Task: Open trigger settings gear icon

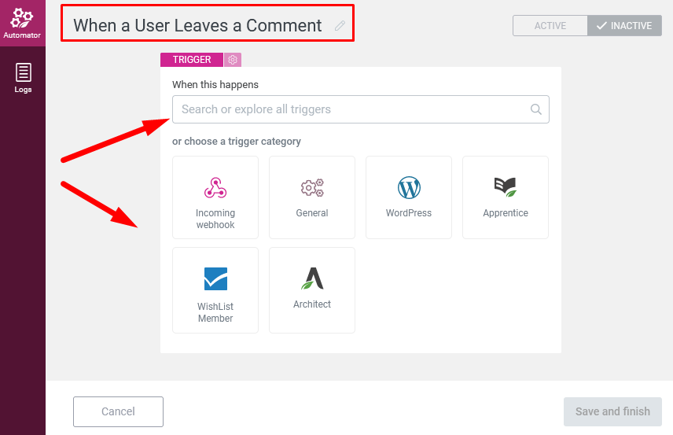Action: point(233,60)
